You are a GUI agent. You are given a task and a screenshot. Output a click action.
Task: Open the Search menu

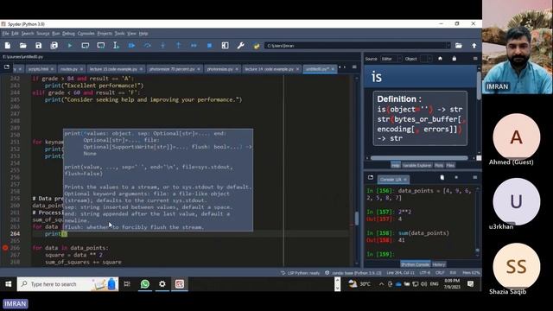[28, 34]
